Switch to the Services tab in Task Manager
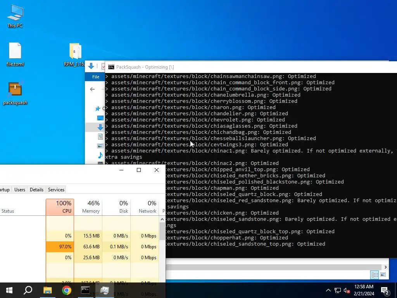This screenshot has height=298, width=397. pos(56,189)
